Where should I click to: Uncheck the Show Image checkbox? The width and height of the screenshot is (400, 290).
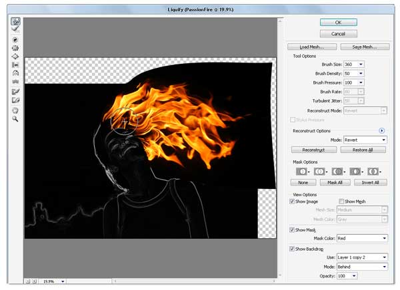[293, 201]
